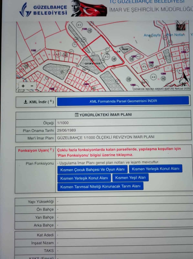
Task: Click the PARK area on the map
Action: (x=125, y=49)
